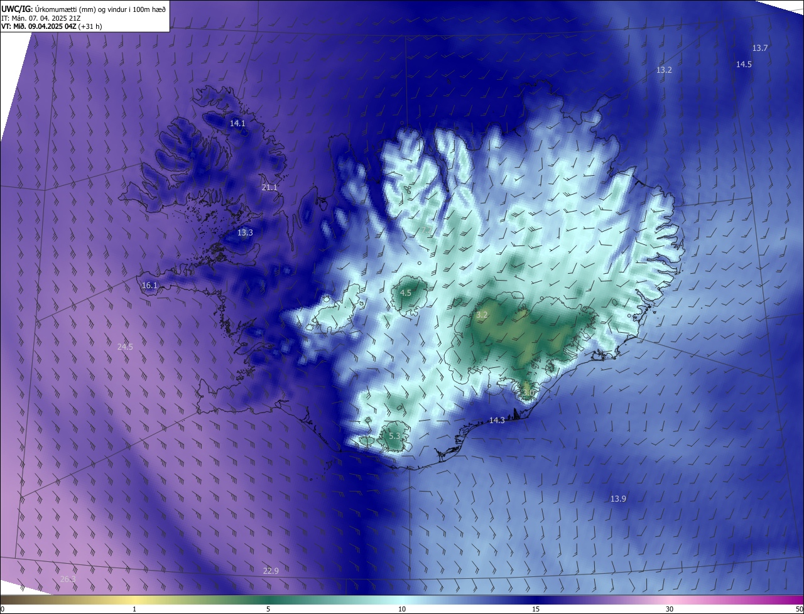
Task: Click the colour scale tick label 10
Action: point(402,610)
